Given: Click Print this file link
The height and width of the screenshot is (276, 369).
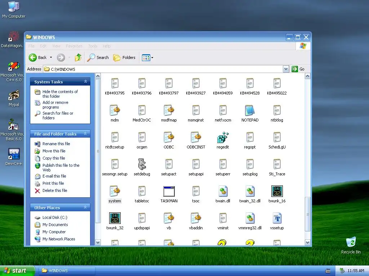Looking at the screenshot, I should pyautogui.click(x=53, y=183).
